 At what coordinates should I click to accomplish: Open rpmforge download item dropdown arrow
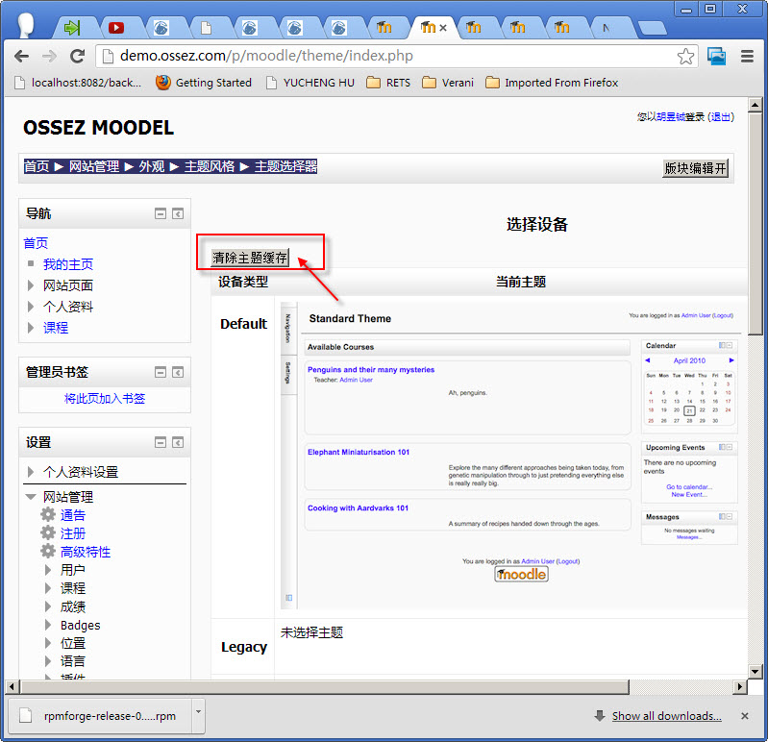coord(198,711)
